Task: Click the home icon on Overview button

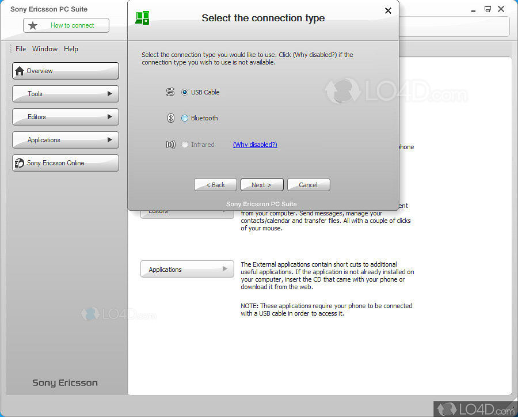Action: click(x=20, y=71)
